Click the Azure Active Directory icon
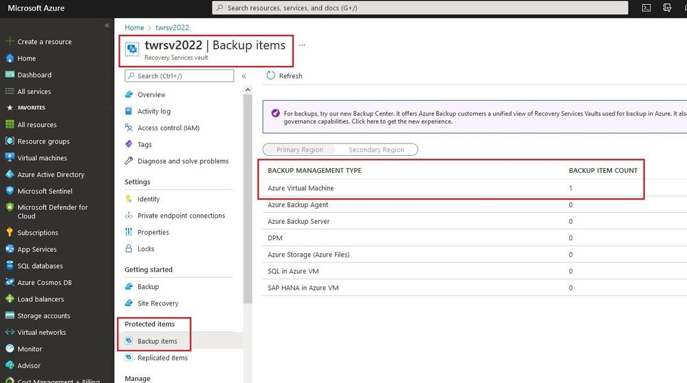Image resolution: width=687 pixels, height=383 pixels. coord(10,174)
